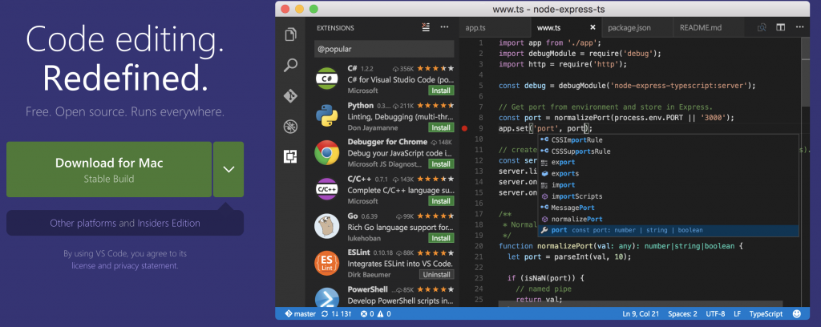Click LF line ending status entry
The width and height of the screenshot is (821, 327).
(738, 314)
